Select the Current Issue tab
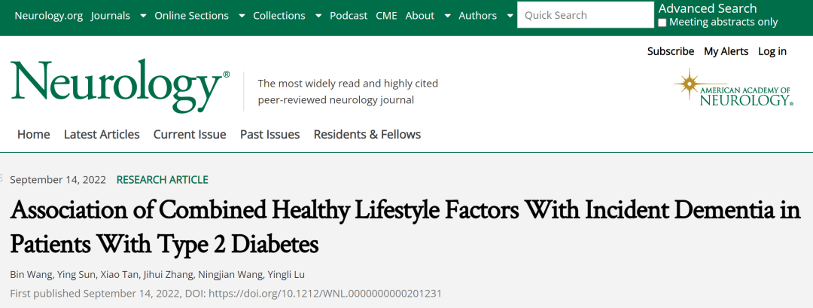This screenshot has height=308, width=813. (x=190, y=134)
